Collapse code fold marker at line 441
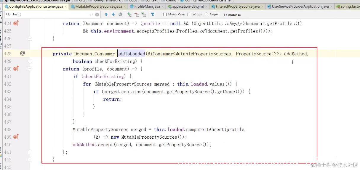Screen dimensions: 360x170 (30, 152)
